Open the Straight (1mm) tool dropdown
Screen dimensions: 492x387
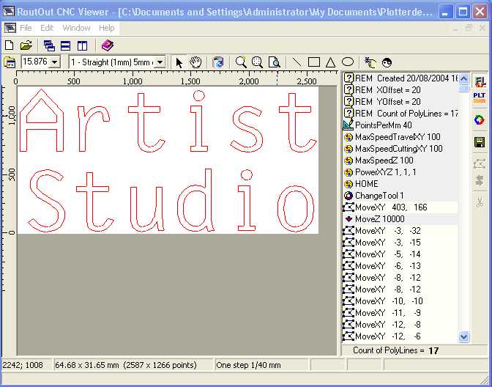(160, 62)
